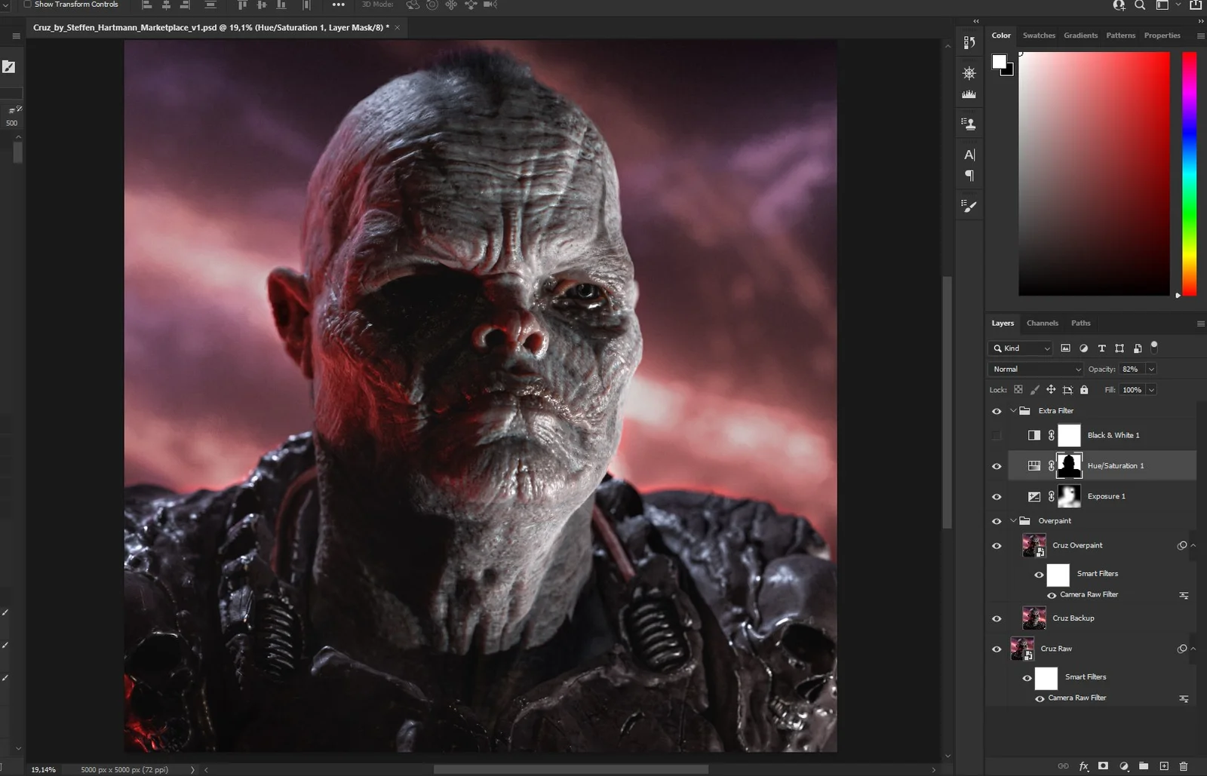Open the Histogram panel icon
The width and height of the screenshot is (1207, 776).
[x=969, y=94]
